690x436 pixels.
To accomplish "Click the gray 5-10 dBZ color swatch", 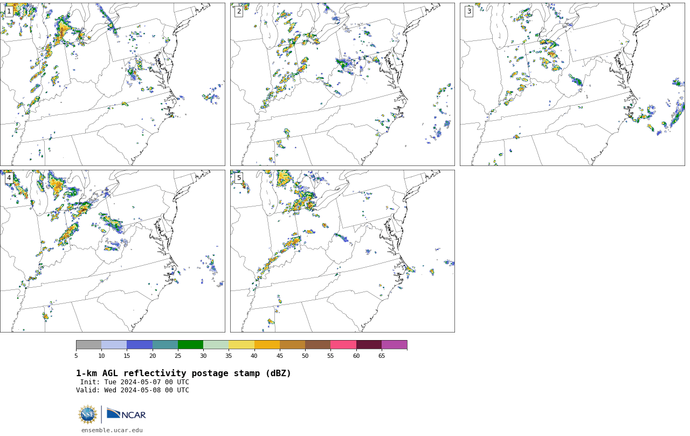I will coord(88,345).
